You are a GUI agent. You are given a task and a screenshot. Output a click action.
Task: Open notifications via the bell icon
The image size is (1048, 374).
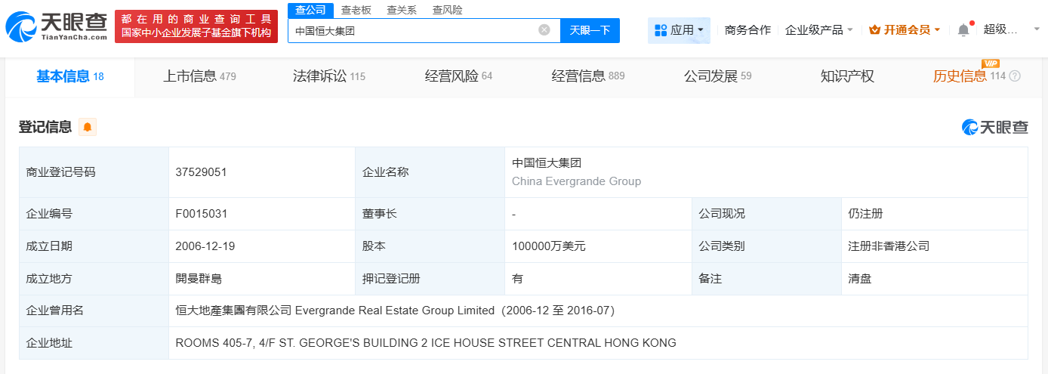point(963,30)
